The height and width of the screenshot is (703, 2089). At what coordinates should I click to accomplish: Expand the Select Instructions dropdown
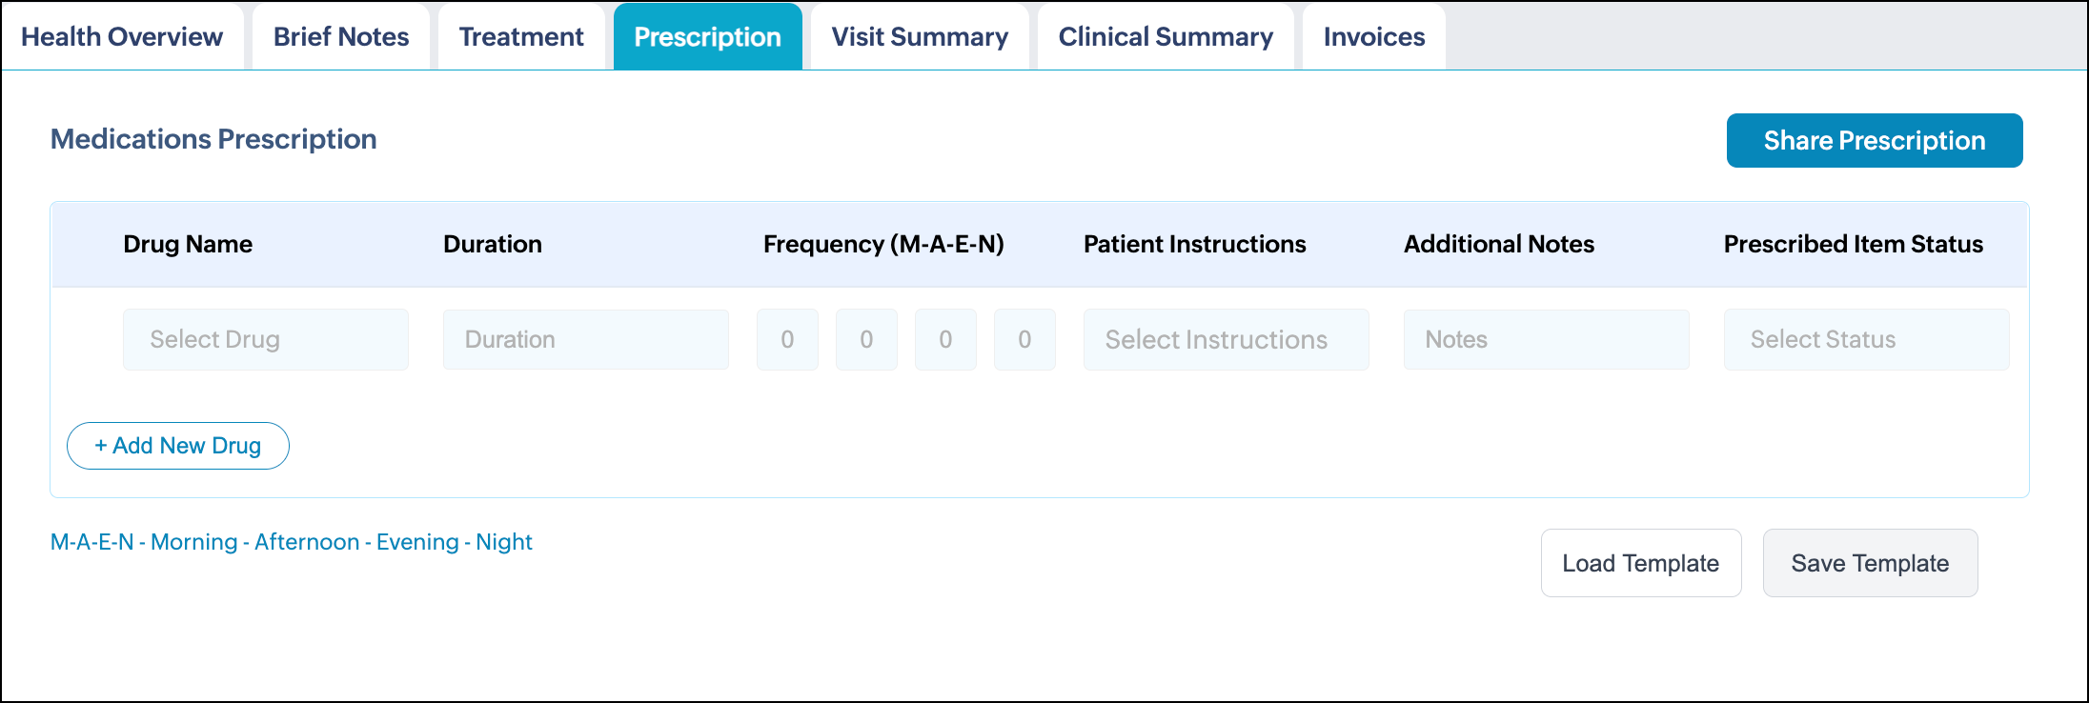(1226, 340)
